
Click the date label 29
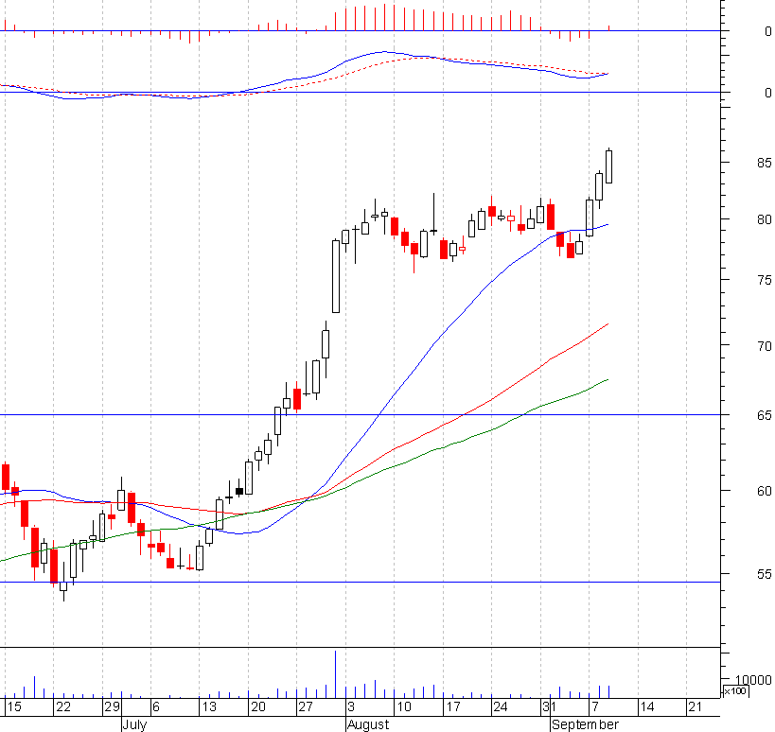[112, 706]
